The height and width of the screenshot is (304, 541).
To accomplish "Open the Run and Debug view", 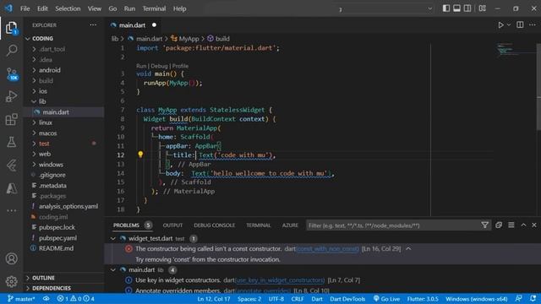I will tap(11, 96).
